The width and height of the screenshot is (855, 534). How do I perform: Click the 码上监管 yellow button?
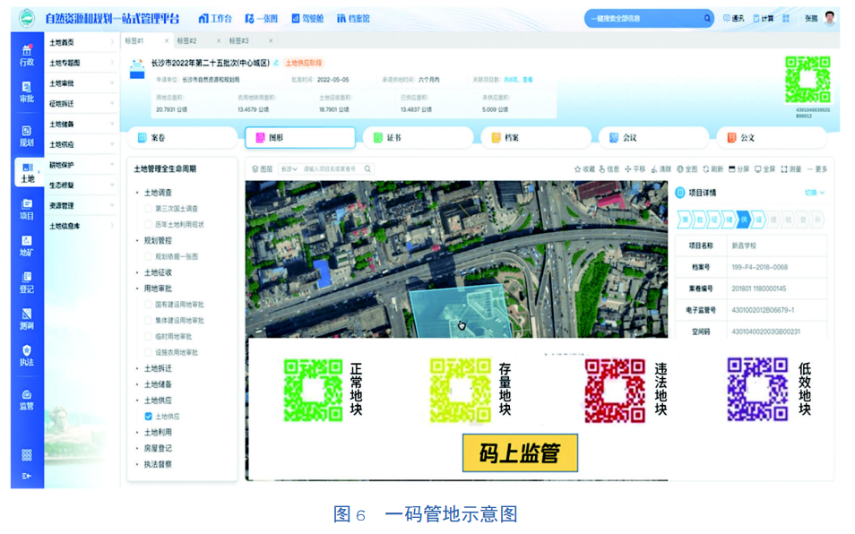(520, 452)
